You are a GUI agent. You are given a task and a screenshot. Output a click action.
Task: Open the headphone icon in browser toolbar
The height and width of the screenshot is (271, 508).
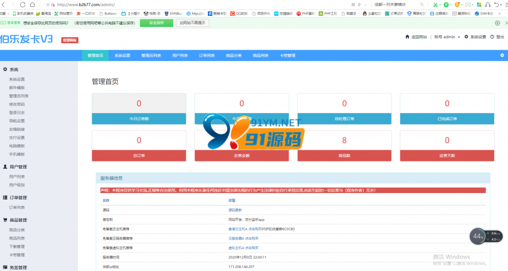488,4
